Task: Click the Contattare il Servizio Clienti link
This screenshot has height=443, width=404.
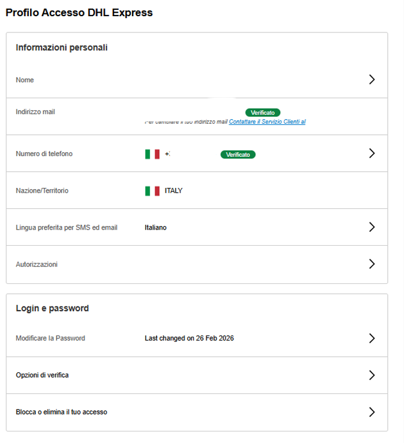Action: [267, 122]
